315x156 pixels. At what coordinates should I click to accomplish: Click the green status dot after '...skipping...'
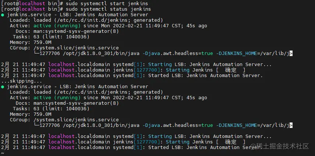coord(3,87)
